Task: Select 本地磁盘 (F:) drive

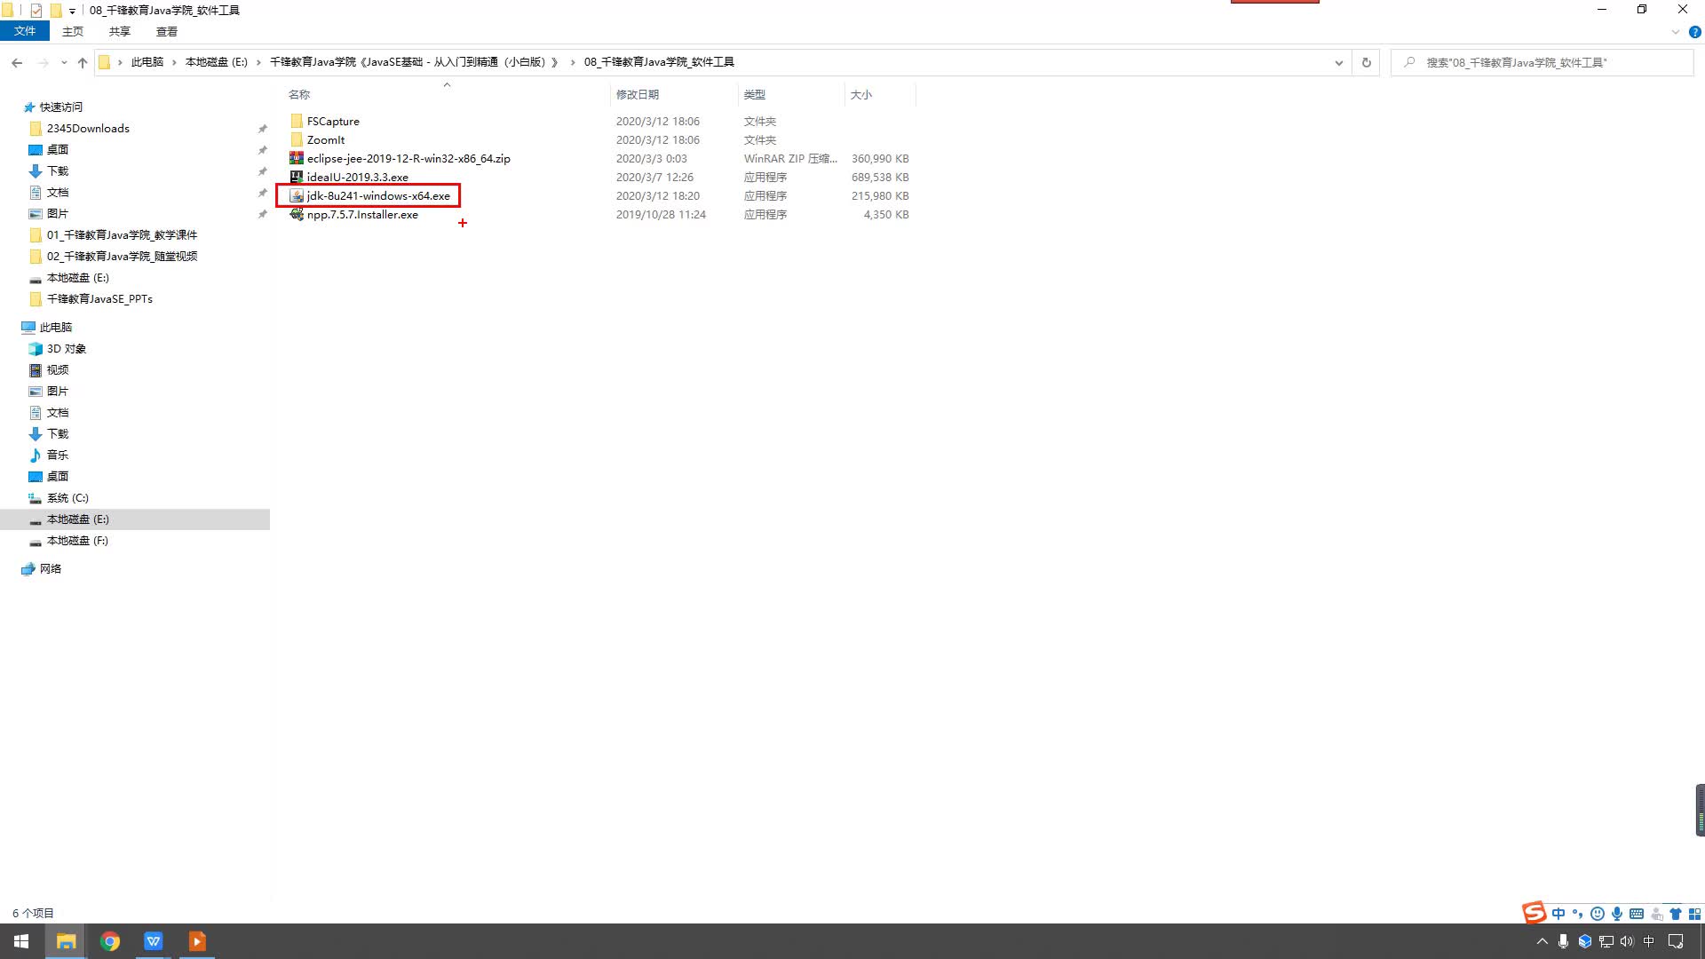Action: click(77, 540)
